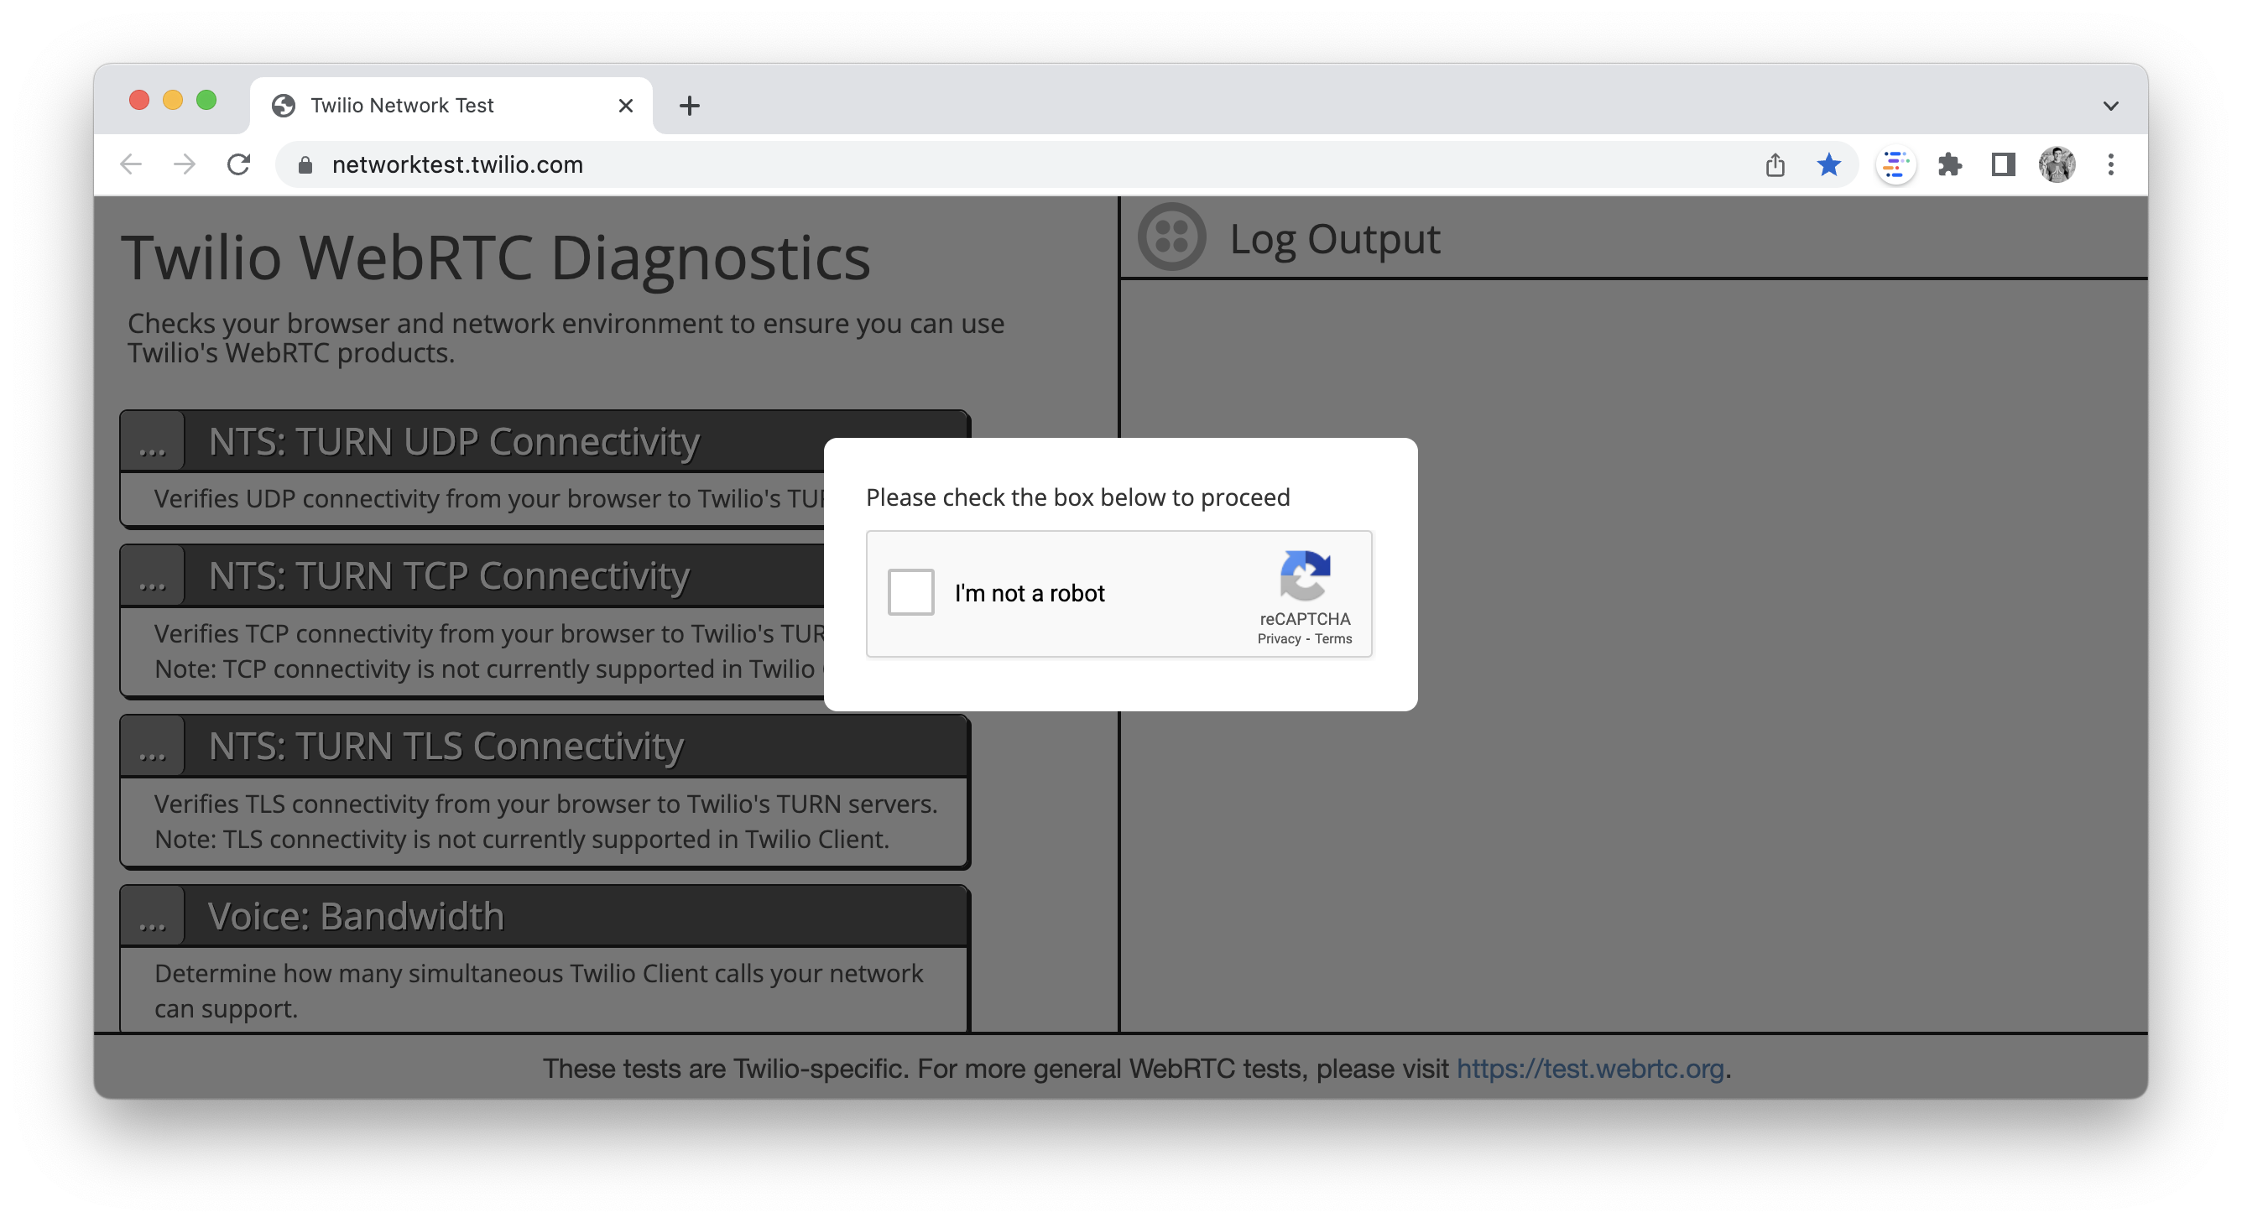
Task: Bookmark the page using the star icon
Action: point(1828,164)
